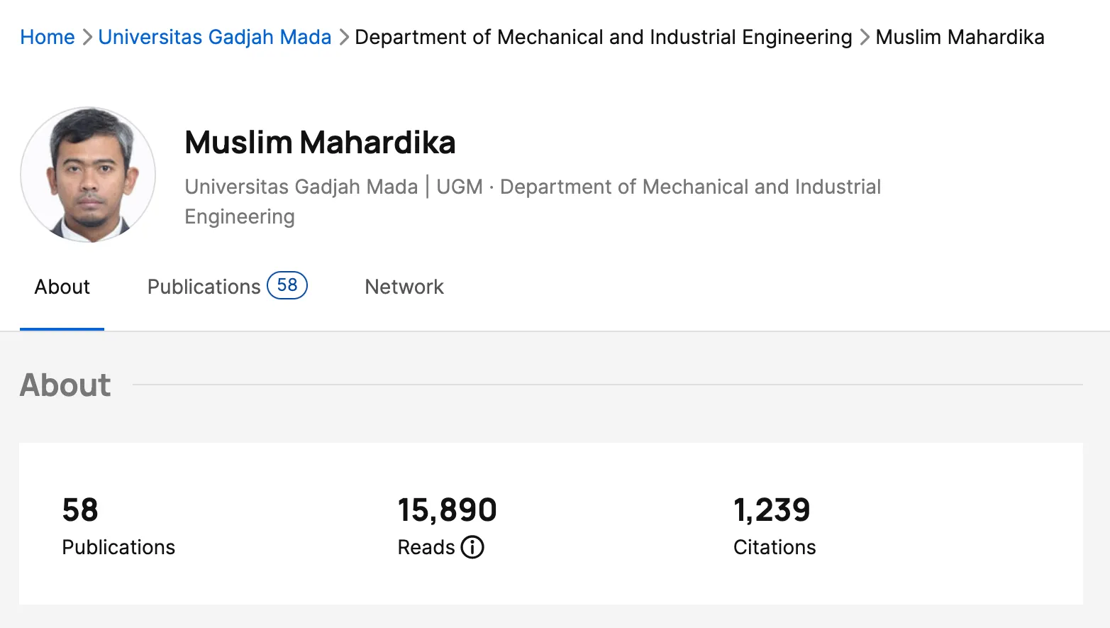Click the 15,890 reads figure
Image resolution: width=1110 pixels, height=628 pixels.
pos(447,510)
